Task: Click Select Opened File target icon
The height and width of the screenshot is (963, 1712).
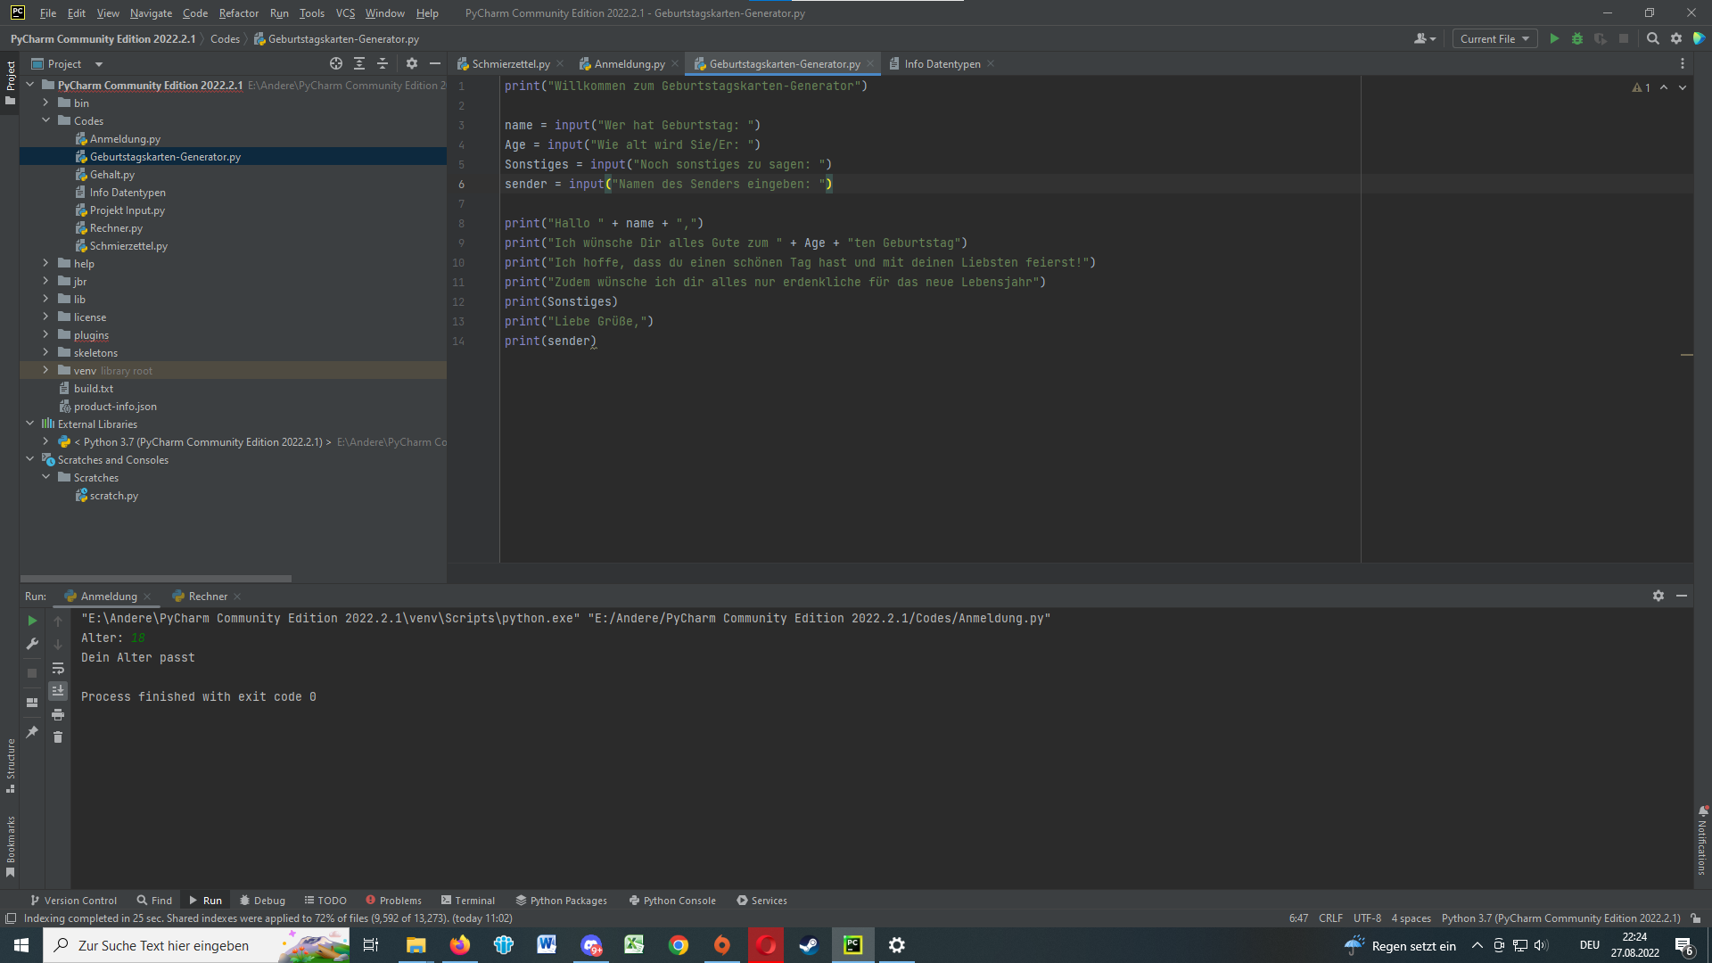Action: [x=335, y=63]
